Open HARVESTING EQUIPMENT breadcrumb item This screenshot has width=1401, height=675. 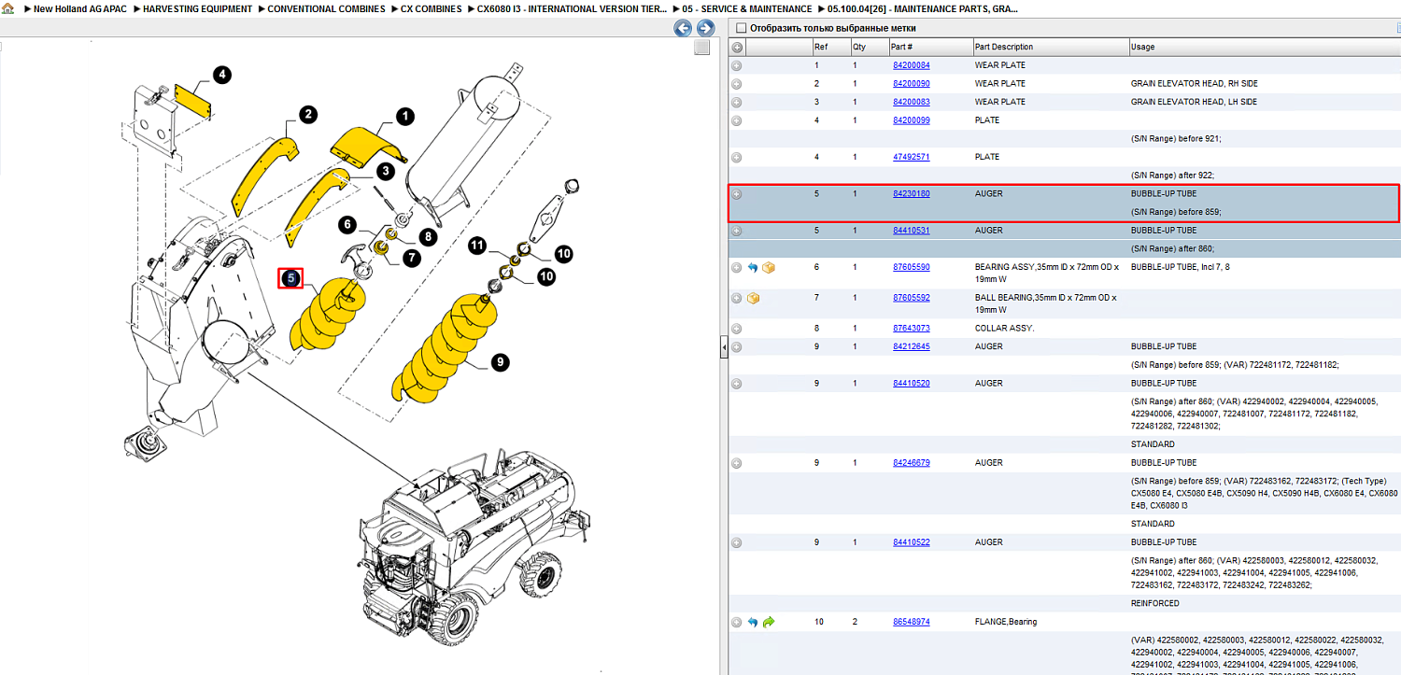[197, 8]
